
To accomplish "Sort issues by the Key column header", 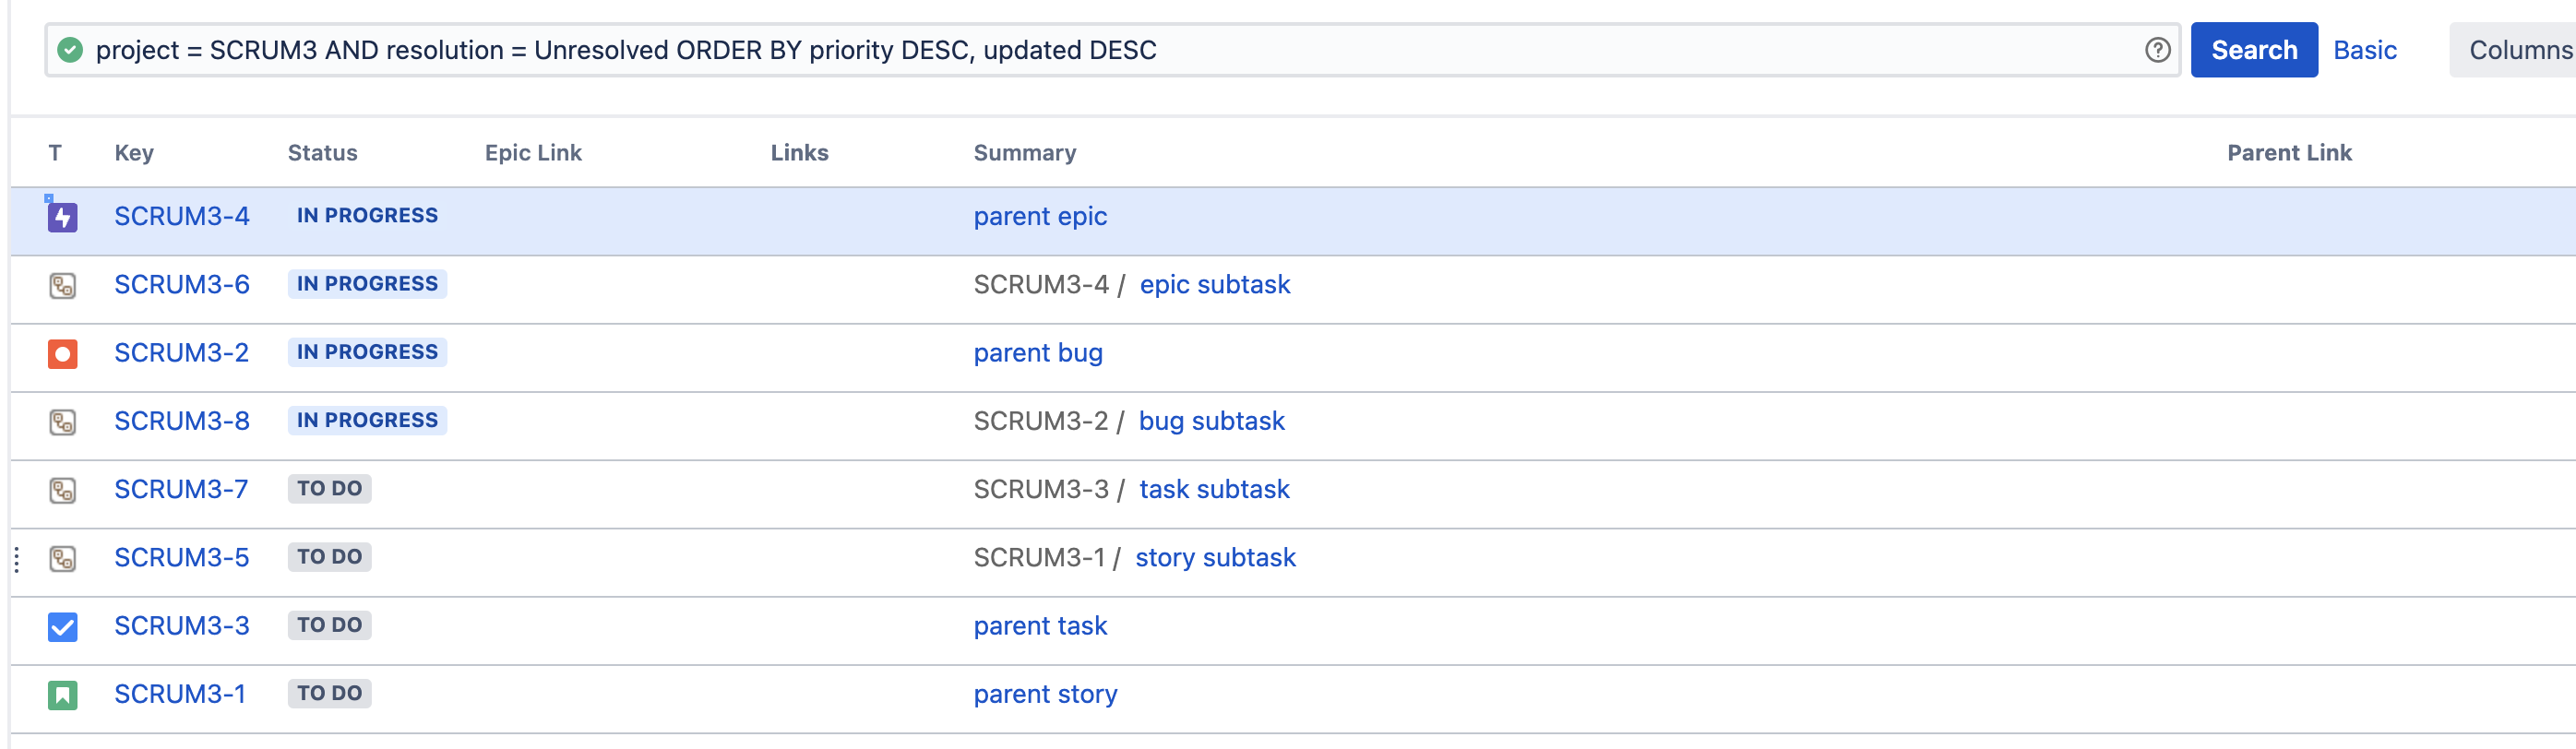I will click(x=134, y=153).
